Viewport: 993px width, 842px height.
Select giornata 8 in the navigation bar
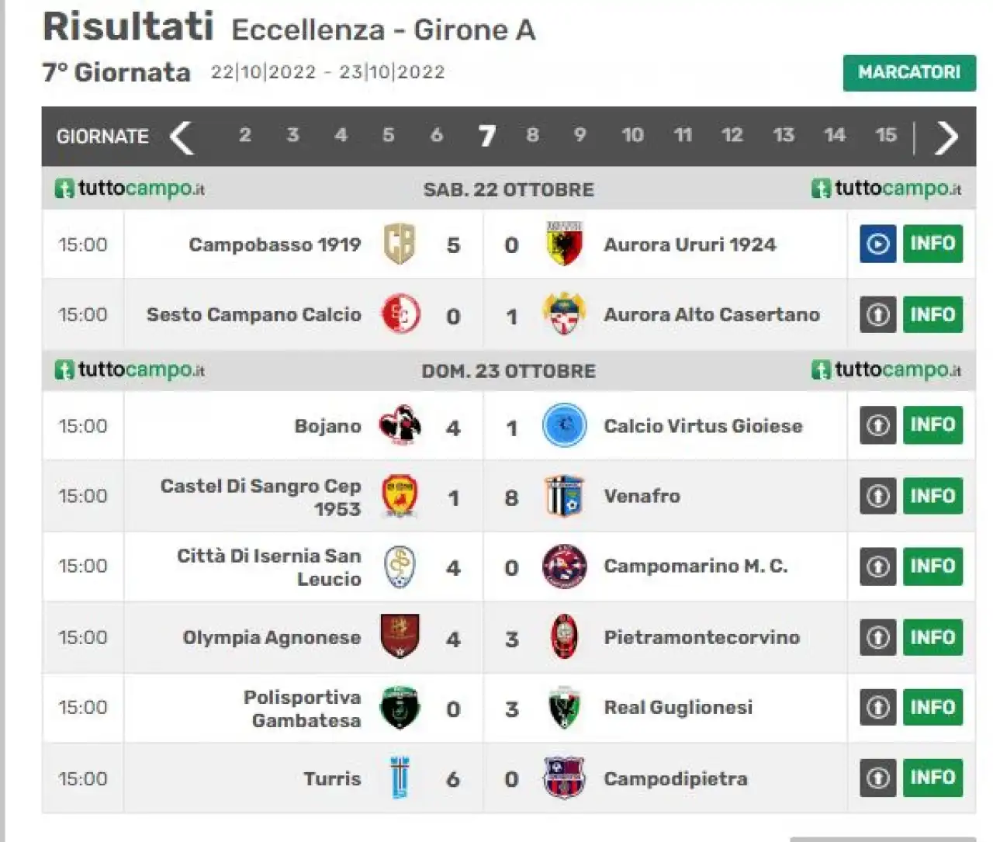[x=532, y=136]
